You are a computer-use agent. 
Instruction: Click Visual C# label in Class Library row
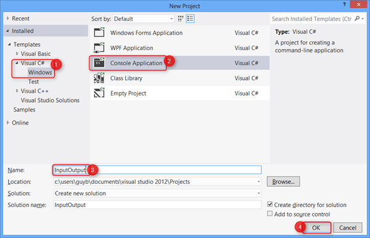pos(246,78)
